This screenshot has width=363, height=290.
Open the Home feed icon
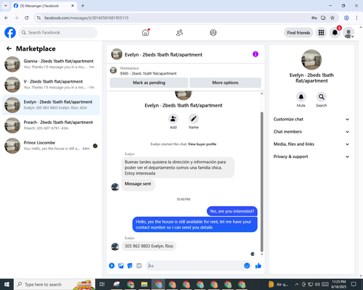coord(145,33)
